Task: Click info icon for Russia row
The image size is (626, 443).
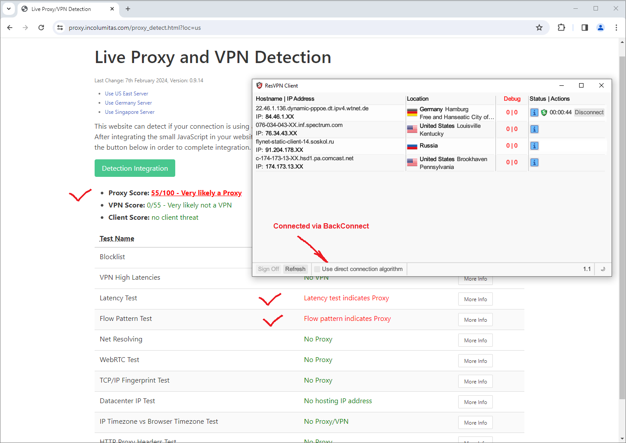Action: [534, 146]
